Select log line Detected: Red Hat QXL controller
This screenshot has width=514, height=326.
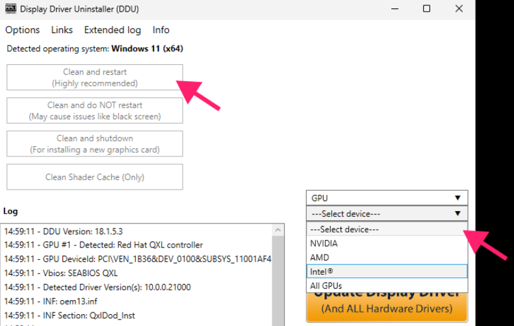pos(103,245)
